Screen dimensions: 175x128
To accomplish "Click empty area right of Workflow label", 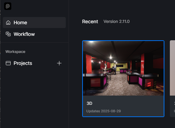I will (x=50, y=34).
